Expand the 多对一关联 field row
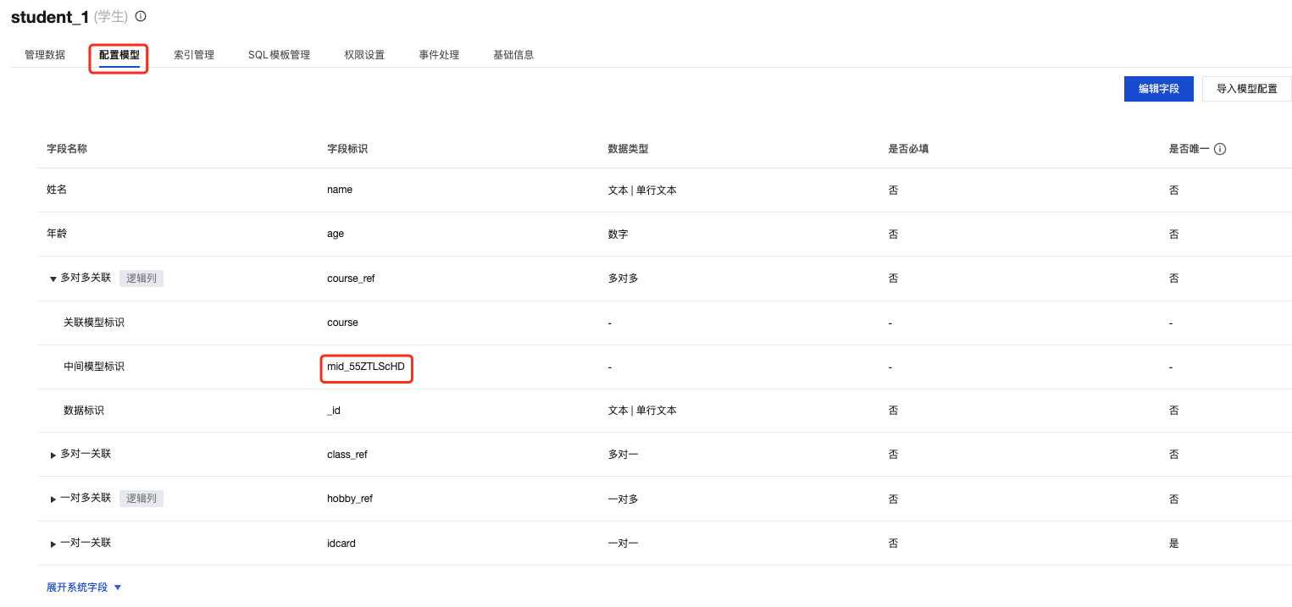Image resolution: width=1292 pixels, height=607 pixels. coord(53,454)
